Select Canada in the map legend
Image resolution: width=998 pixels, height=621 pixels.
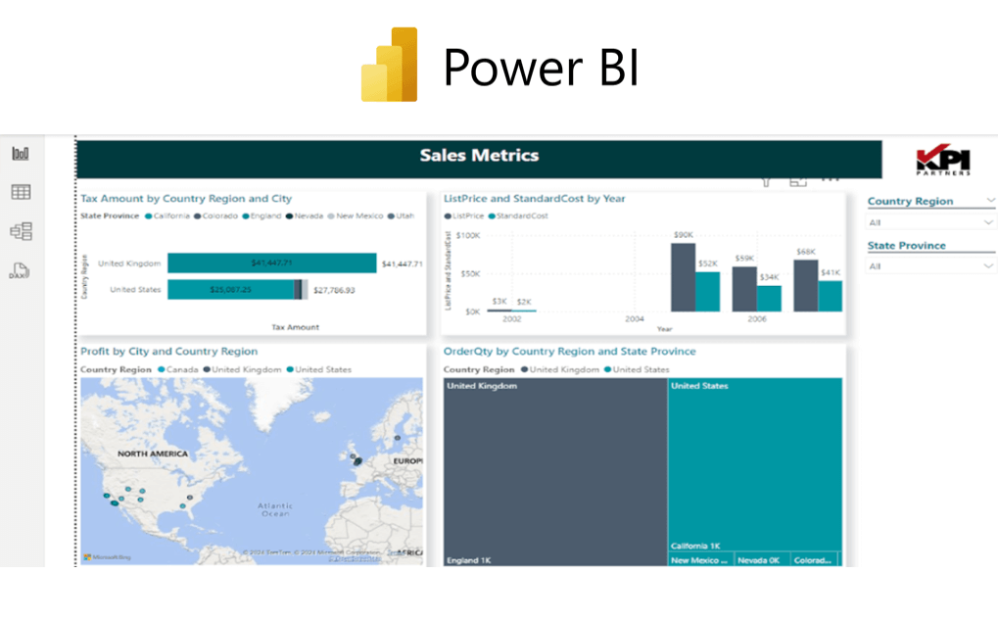click(x=183, y=370)
